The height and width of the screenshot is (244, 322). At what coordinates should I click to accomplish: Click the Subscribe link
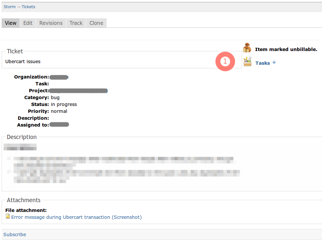click(14, 234)
